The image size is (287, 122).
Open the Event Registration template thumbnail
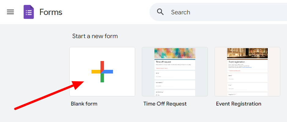[x=247, y=72]
